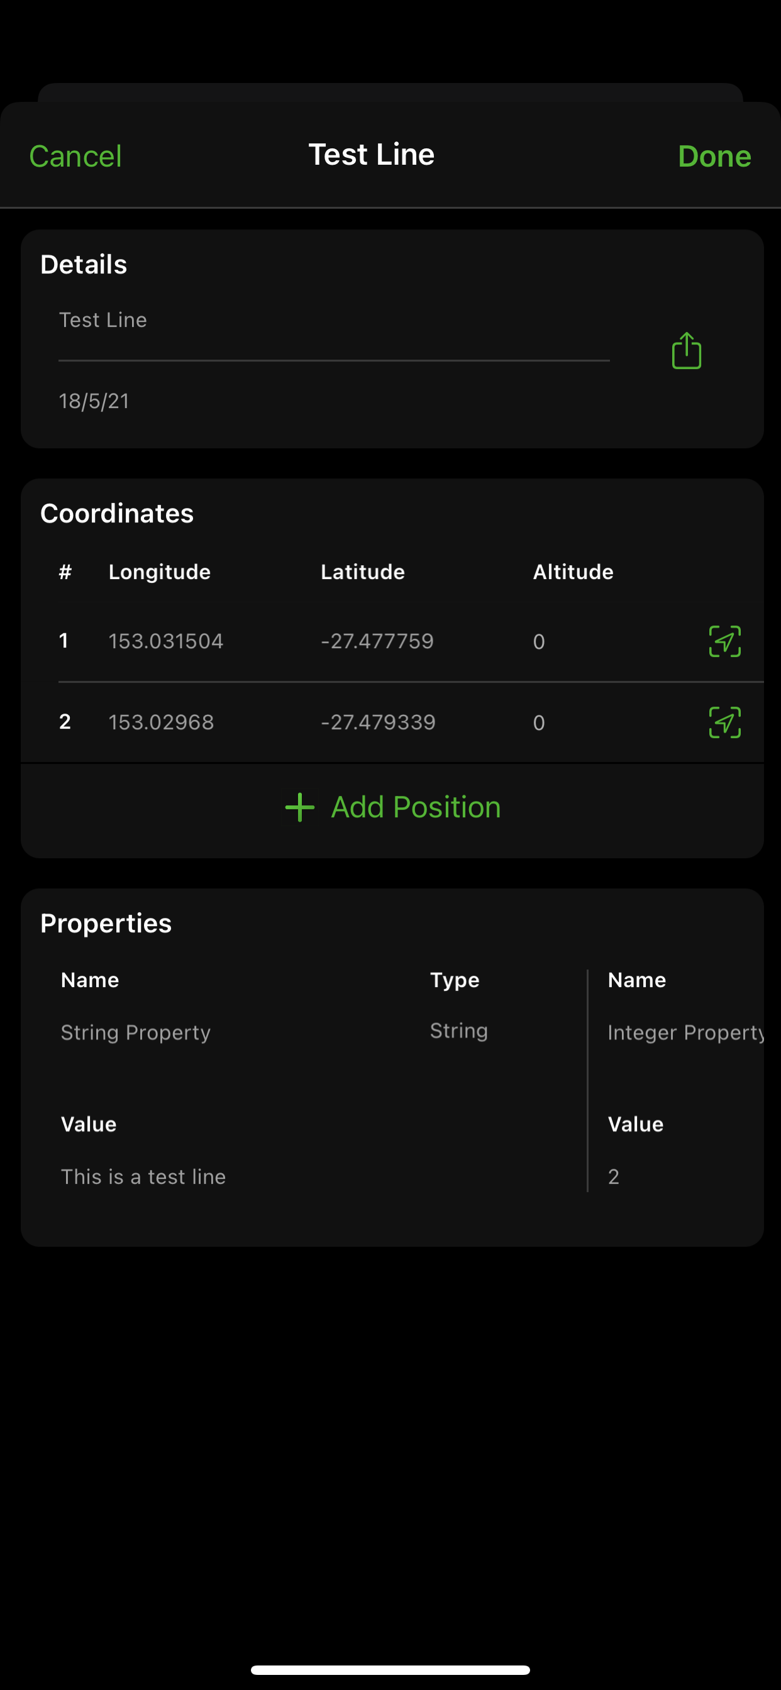Locate coordinate 1 with its target icon
The width and height of the screenshot is (781, 1690).
pyautogui.click(x=724, y=641)
